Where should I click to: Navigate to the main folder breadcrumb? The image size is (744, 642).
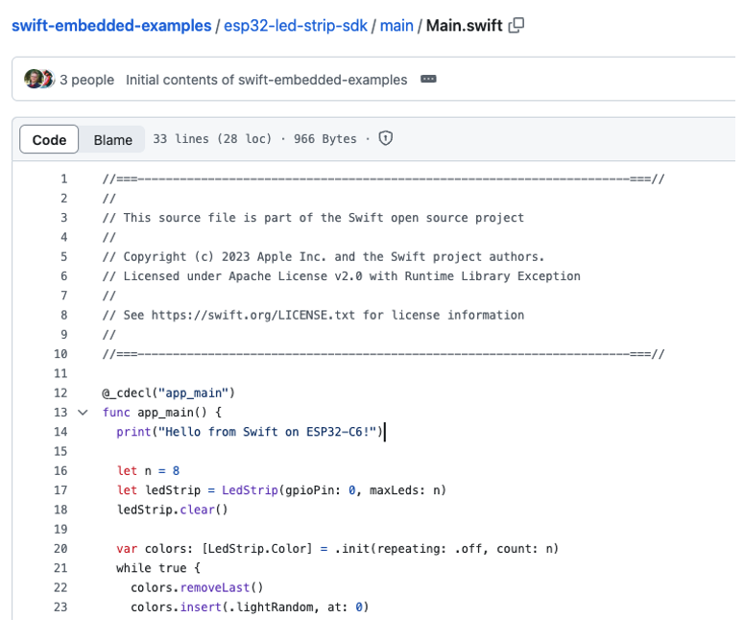pyautogui.click(x=396, y=26)
